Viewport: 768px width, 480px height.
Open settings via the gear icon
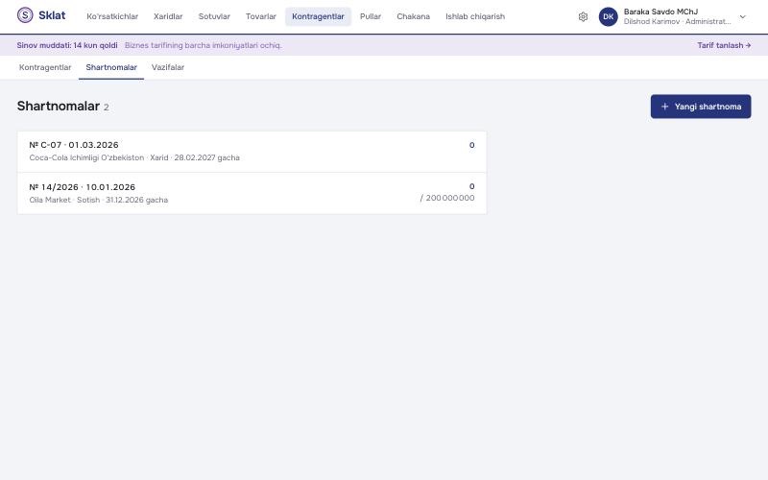pyautogui.click(x=583, y=16)
